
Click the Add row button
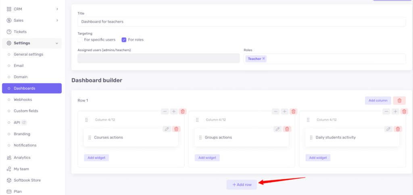[242, 185]
